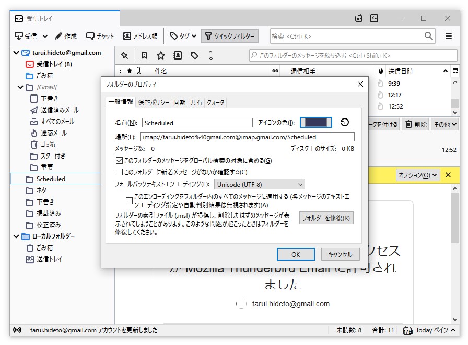Click the フォルダーを修復 repair button
This screenshot has width=468, height=345.
coord(326,218)
